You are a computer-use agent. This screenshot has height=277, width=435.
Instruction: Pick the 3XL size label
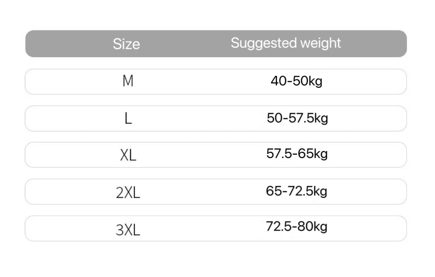click(x=128, y=229)
